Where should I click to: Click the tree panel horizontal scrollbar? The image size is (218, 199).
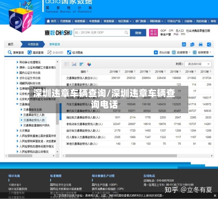[20, 156]
